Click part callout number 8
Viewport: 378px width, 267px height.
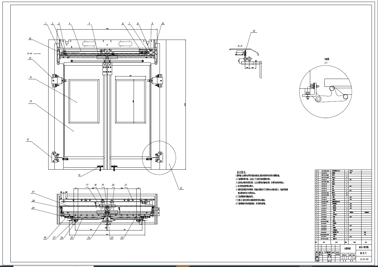point(138,24)
